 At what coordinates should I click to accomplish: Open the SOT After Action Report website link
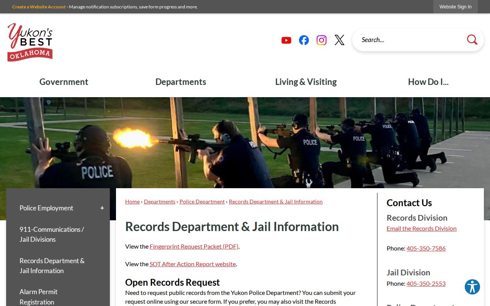[x=193, y=264]
